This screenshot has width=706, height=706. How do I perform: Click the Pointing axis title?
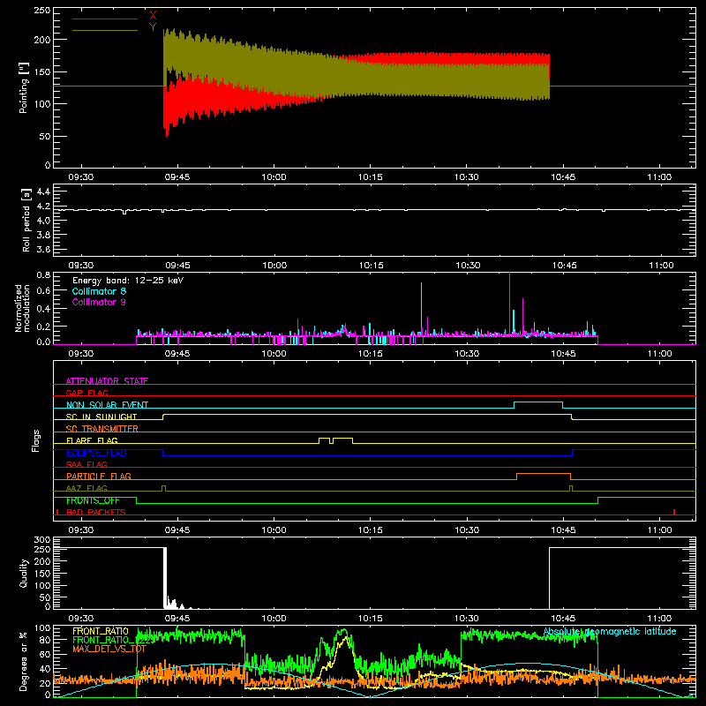coord(24,87)
